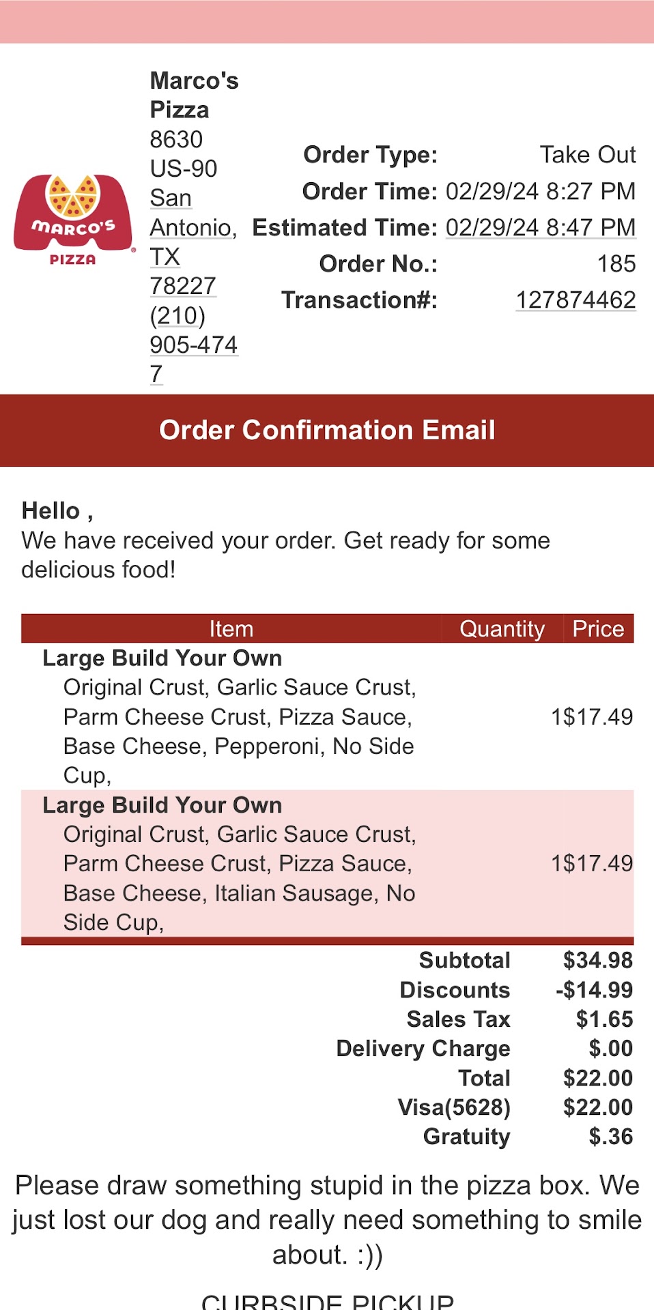Screen dimensions: 654x1310
Task: Click the Take Out order type value
Action: [587, 155]
